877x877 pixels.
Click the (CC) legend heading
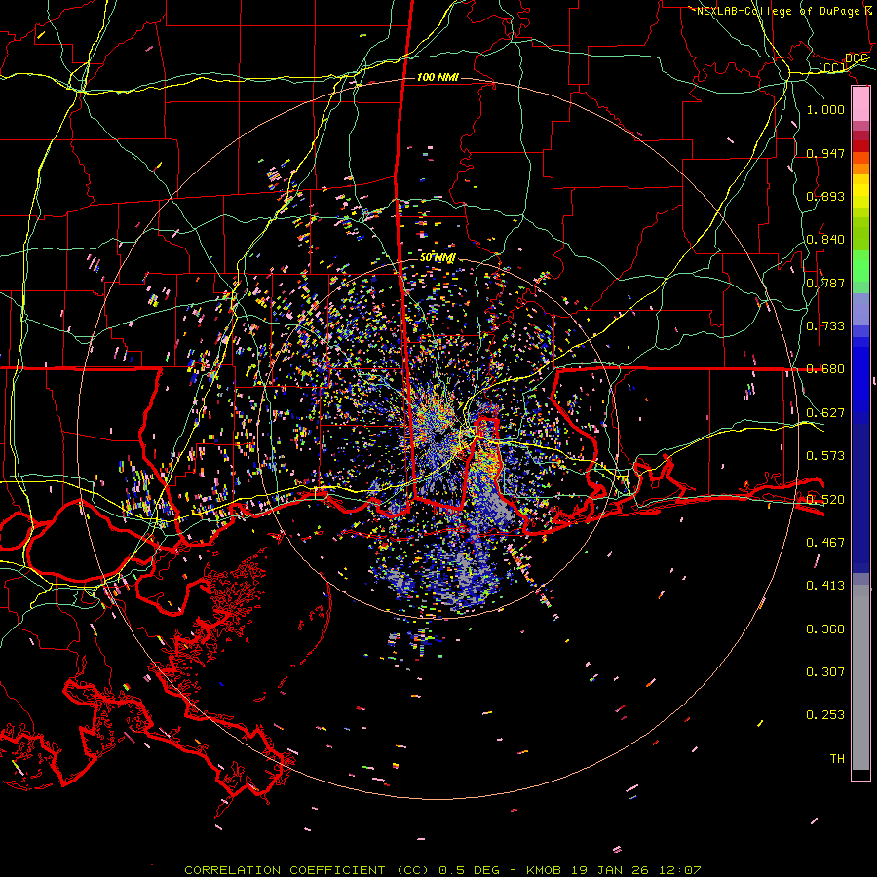(832, 68)
